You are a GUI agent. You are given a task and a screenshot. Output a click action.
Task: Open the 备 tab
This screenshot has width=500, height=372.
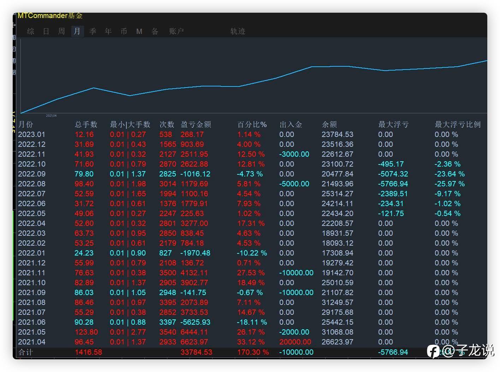155,31
